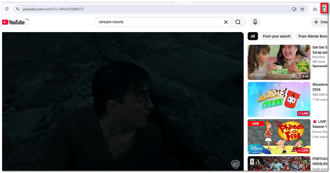This screenshot has height=173, width=330.
Task: Select the From Warner Bros chip
Action: 312,36
